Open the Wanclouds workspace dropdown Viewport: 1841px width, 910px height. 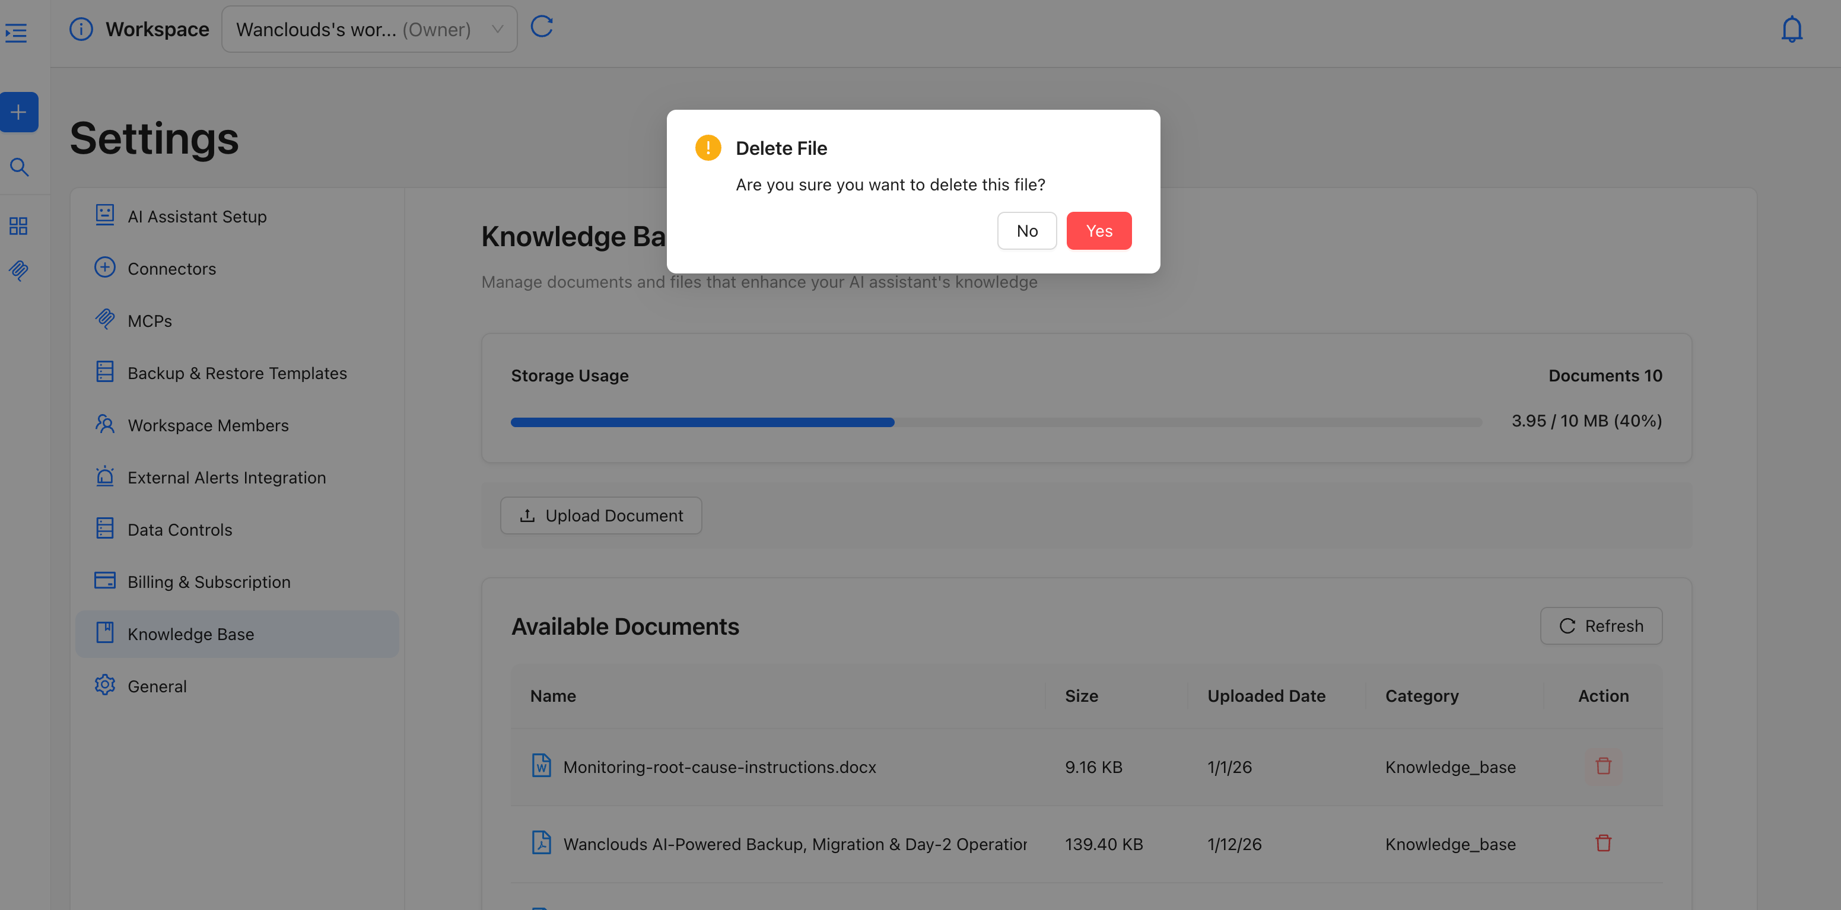pos(369,29)
